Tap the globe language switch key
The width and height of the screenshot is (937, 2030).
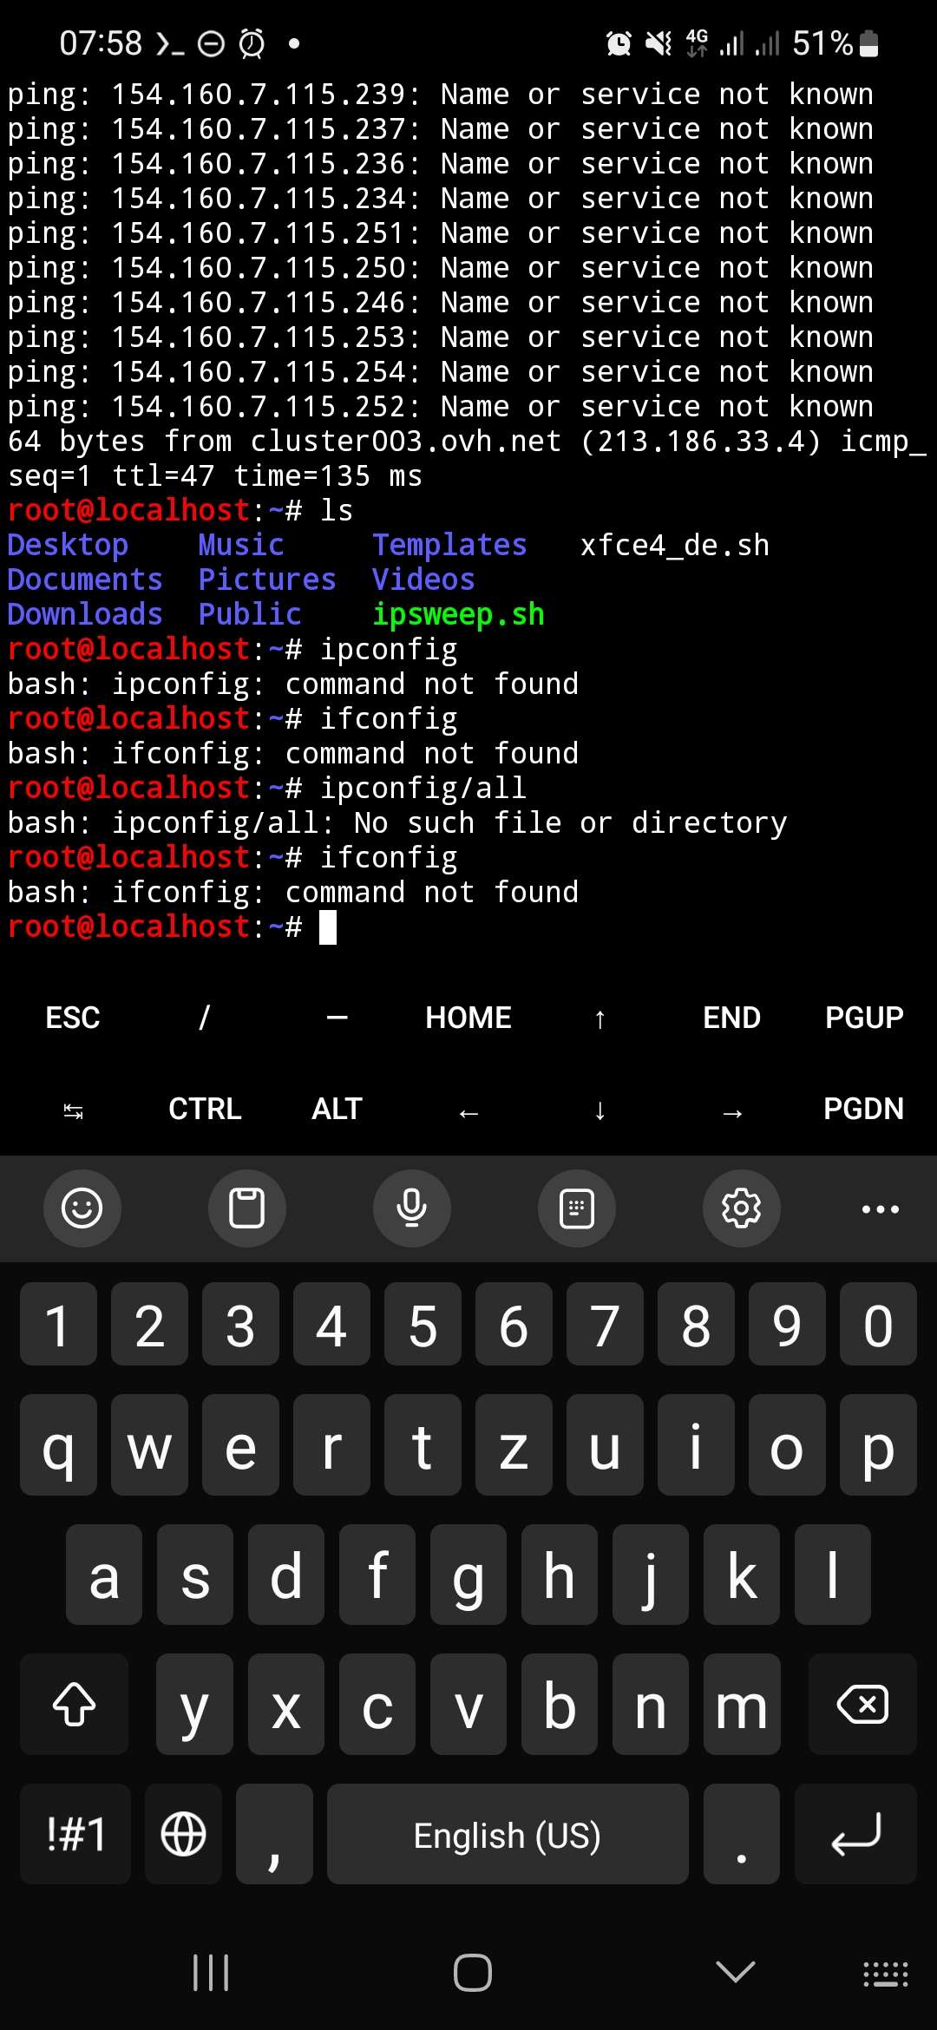coord(184,1834)
